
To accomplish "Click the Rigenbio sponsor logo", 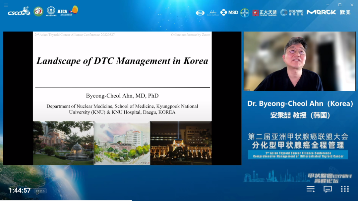I will (x=292, y=13).
